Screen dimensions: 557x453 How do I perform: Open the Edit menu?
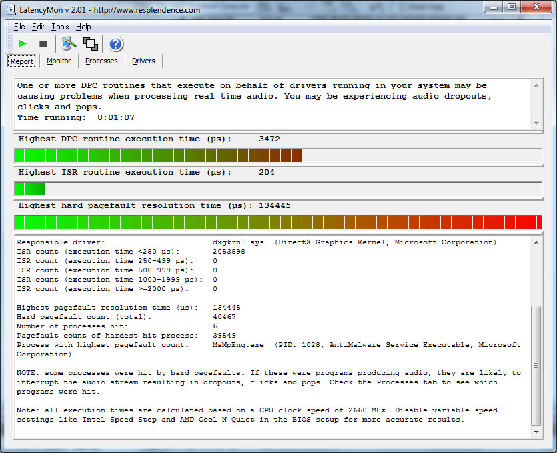coord(38,27)
